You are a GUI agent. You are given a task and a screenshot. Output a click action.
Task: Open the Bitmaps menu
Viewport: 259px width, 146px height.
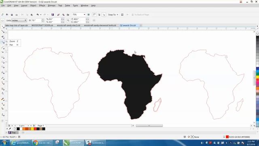pyautogui.click(x=51, y=5)
